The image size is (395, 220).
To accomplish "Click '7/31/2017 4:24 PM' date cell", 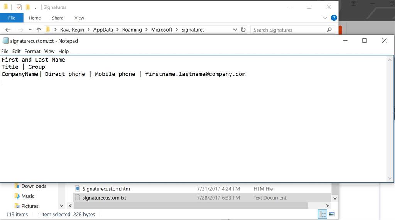I will click(218, 189).
